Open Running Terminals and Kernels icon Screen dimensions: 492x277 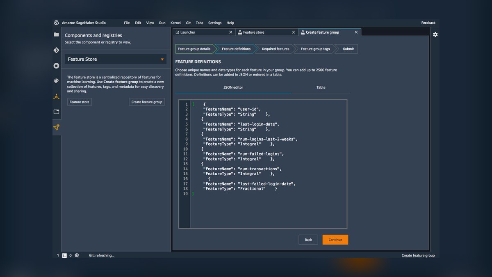(57, 66)
